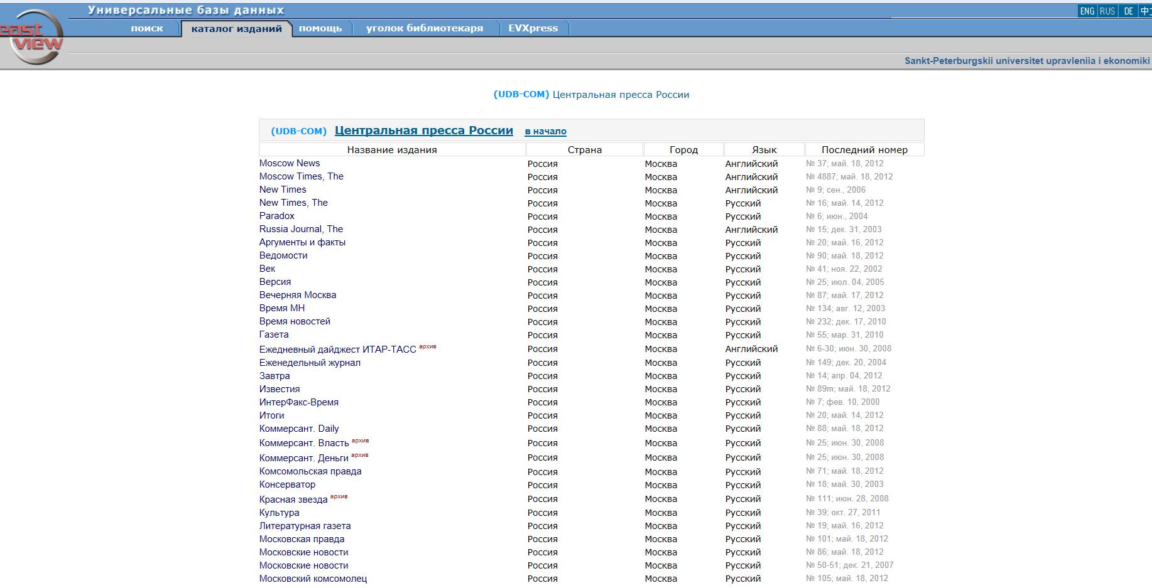The height and width of the screenshot is (588, 1152).
Task: Open Moscow Times, The publication
Action: [302, 176]
